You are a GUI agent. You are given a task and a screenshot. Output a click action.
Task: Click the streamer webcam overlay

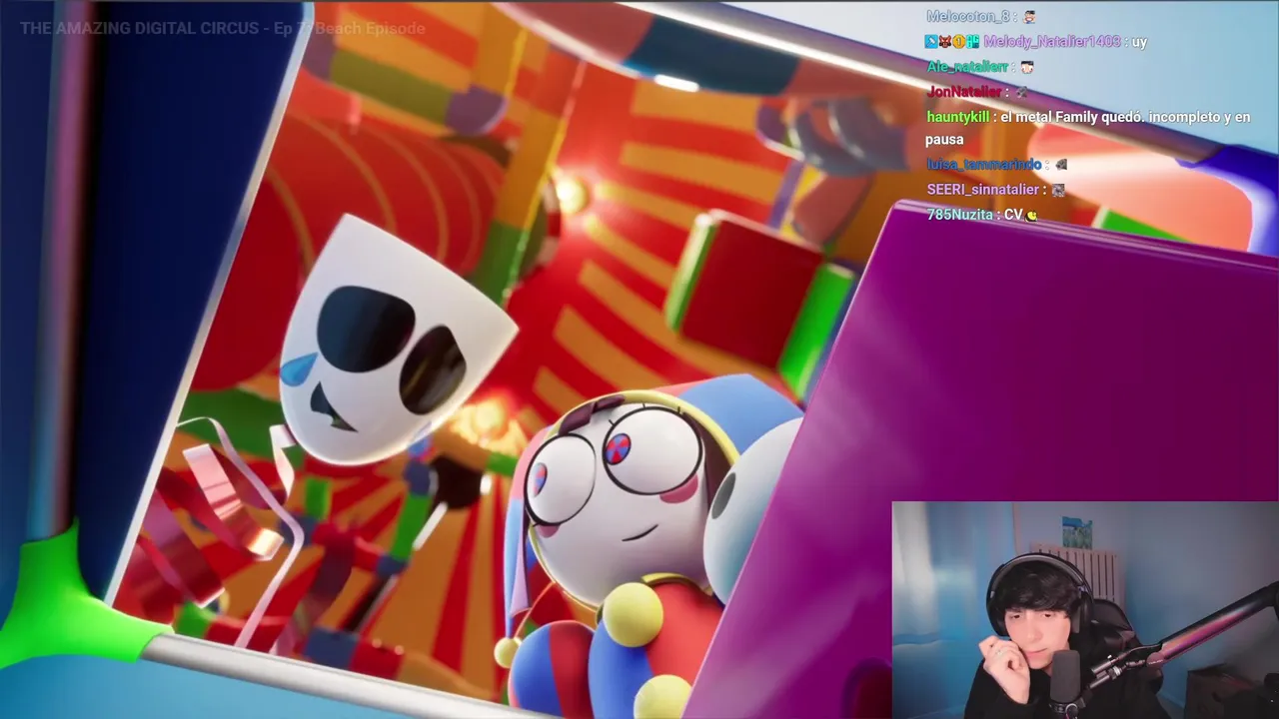coord(1085,610)
